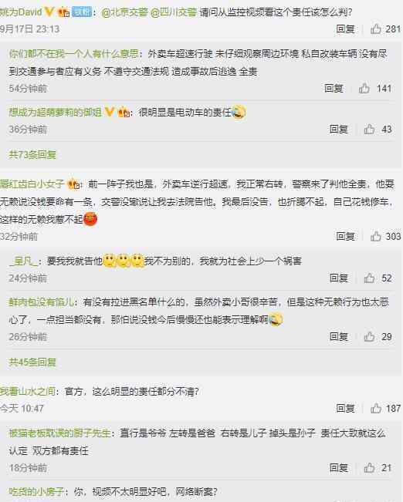The height and width of the screenshot is (502, 403).
Task: Reply to the comment posted 9月17日 23:13
Action: click(345, 29)
